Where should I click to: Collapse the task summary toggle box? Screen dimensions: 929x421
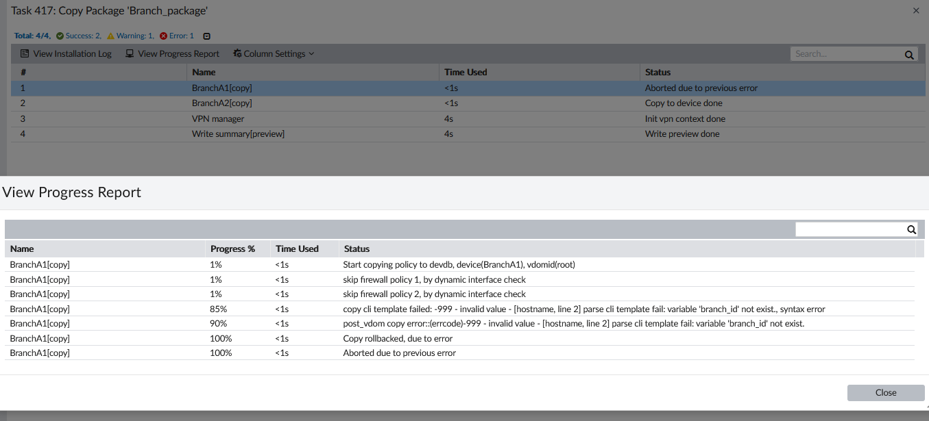207,36
